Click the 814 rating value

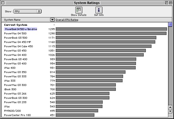52,72
